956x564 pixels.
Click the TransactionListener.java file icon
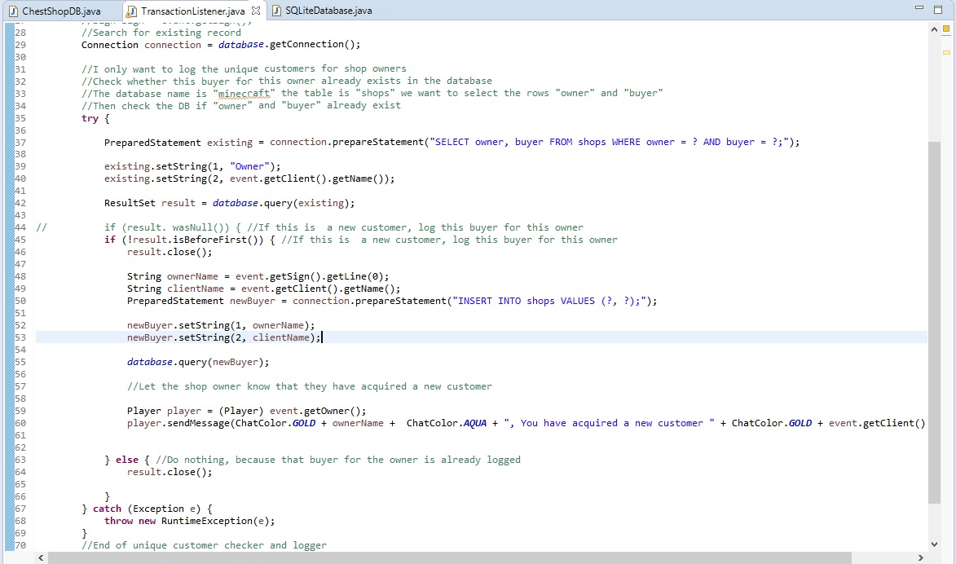coord(131,11)
